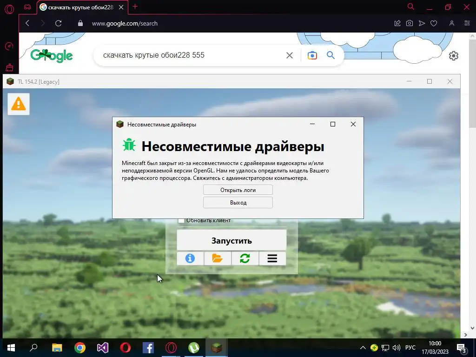
Task: Open tab search magnifier in title bar
Action: [x=411, y=7]
